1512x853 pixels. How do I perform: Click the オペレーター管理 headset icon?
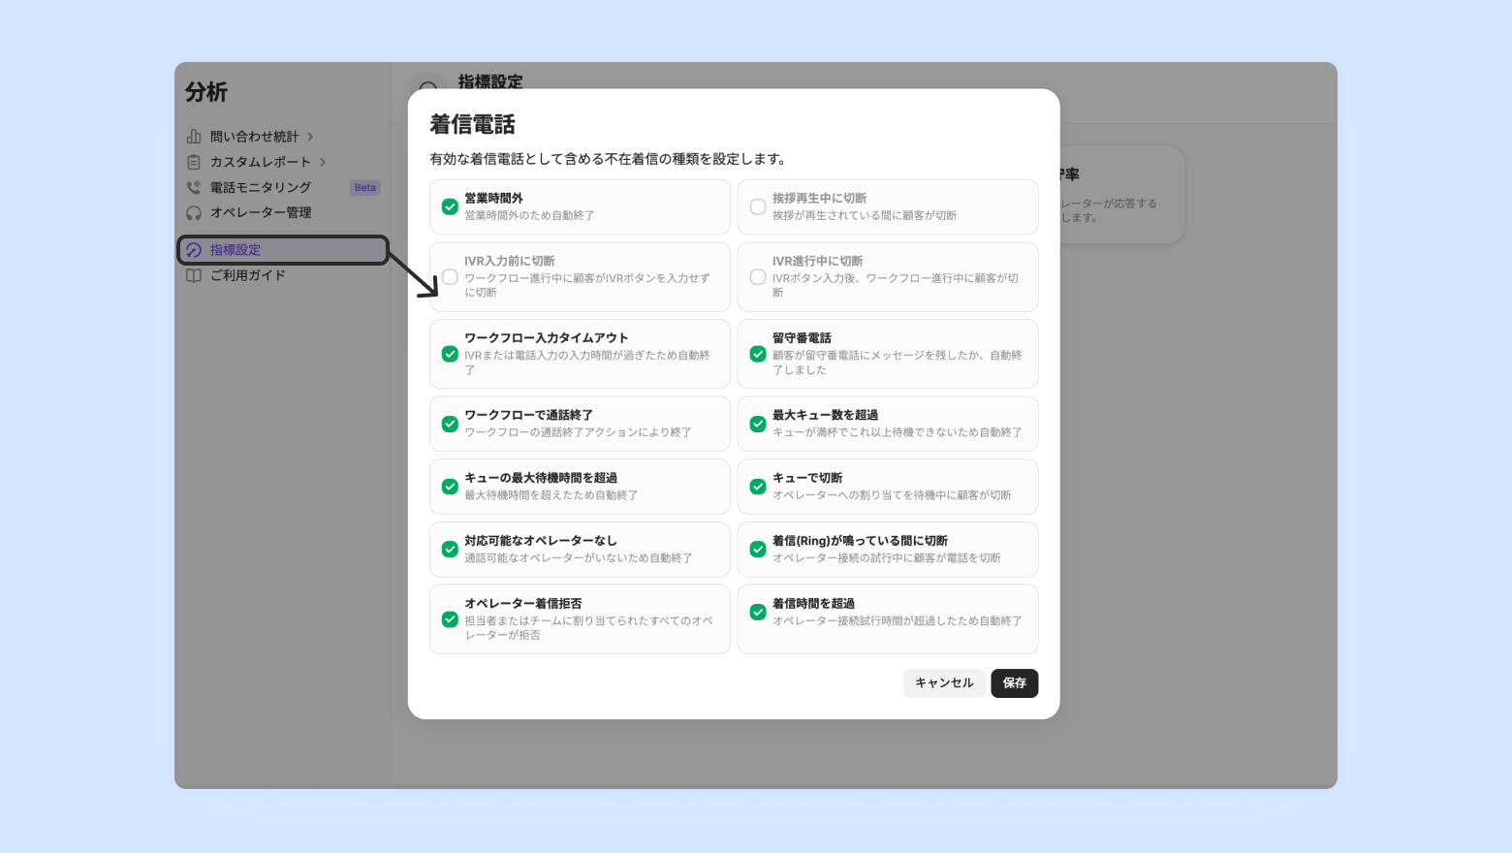pyautogui.click(x=194, y=212)
